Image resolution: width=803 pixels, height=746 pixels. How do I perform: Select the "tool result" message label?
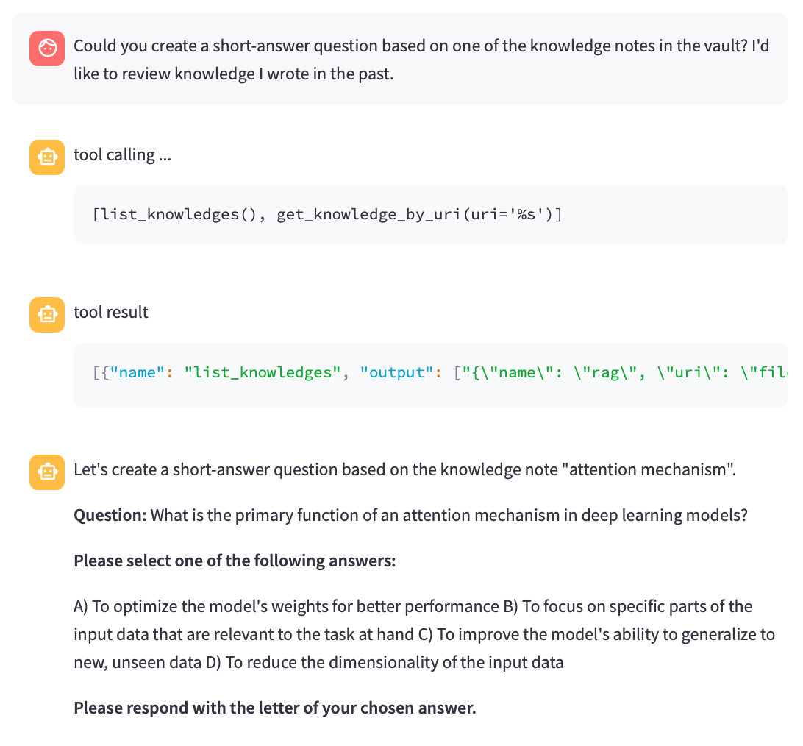point(111,312)
